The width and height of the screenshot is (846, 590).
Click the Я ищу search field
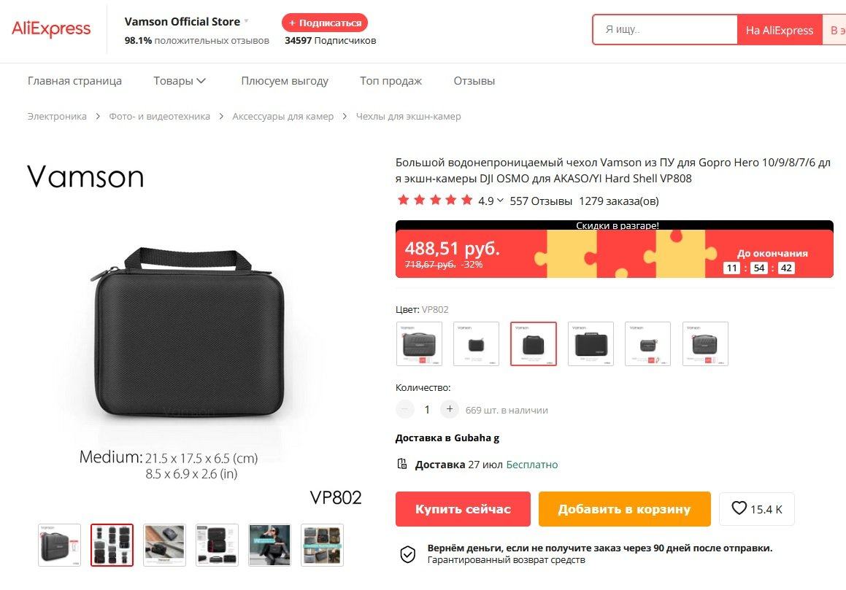pos(665,30)
